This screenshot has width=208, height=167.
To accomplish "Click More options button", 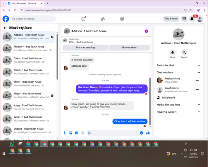I will coord(129,48).
